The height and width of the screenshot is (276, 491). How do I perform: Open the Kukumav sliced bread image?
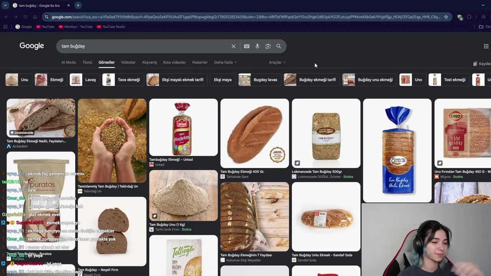coord(255,217)
